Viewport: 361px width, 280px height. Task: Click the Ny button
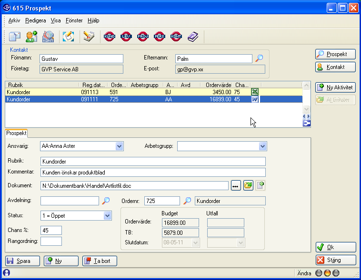coord(61,261)
